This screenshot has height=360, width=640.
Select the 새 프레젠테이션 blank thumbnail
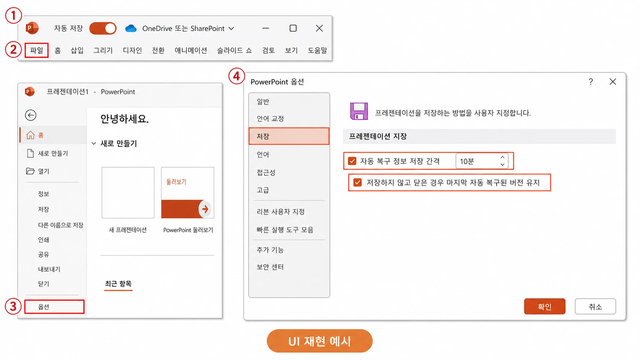(x=128, y=192)
